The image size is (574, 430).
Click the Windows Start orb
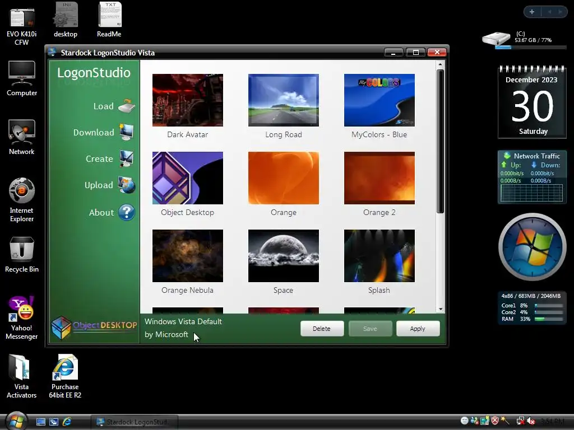point(16,421)
